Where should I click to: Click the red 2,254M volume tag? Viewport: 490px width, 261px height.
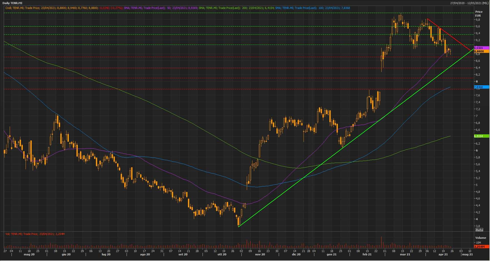[x=481, y=247]
